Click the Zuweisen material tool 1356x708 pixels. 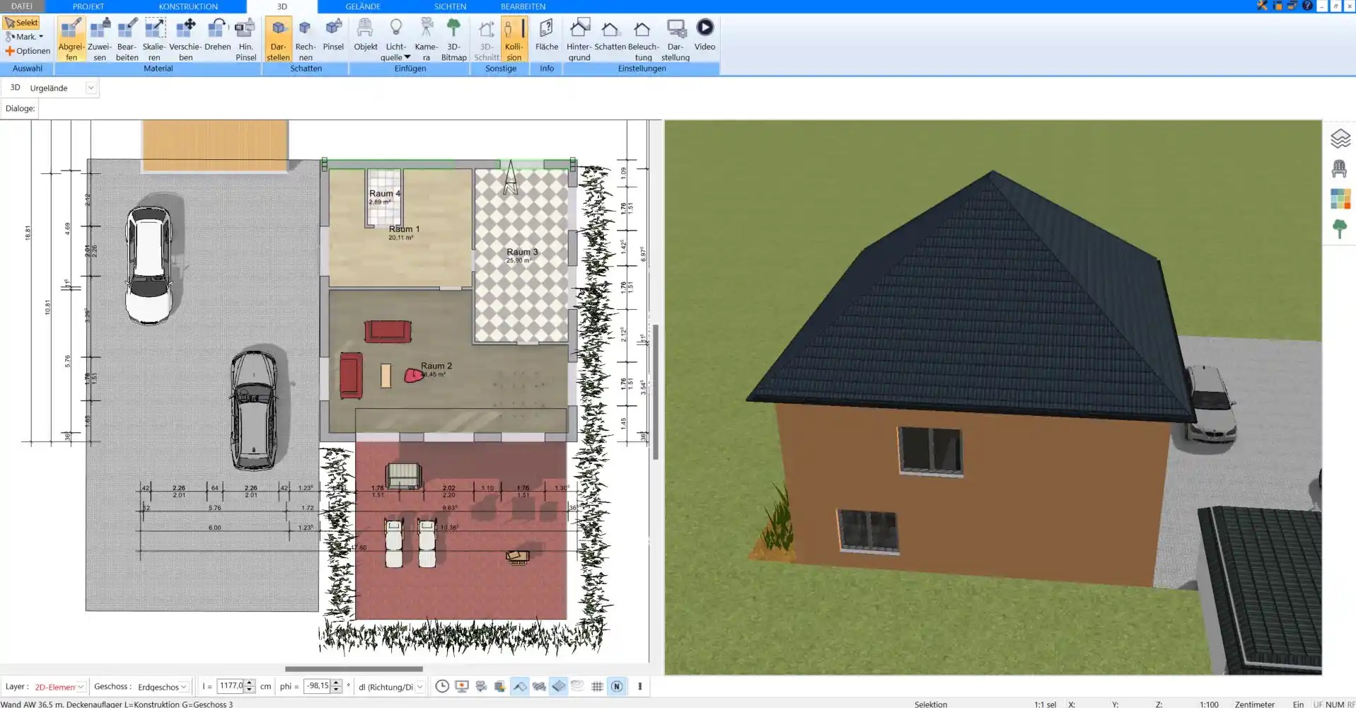100,39
